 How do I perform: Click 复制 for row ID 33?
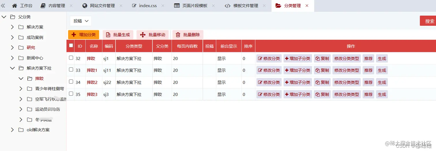coord(322,70)
